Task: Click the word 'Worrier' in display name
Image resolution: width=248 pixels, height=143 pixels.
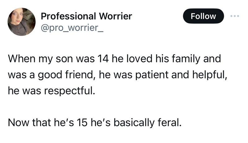Action: click(115, 16)
